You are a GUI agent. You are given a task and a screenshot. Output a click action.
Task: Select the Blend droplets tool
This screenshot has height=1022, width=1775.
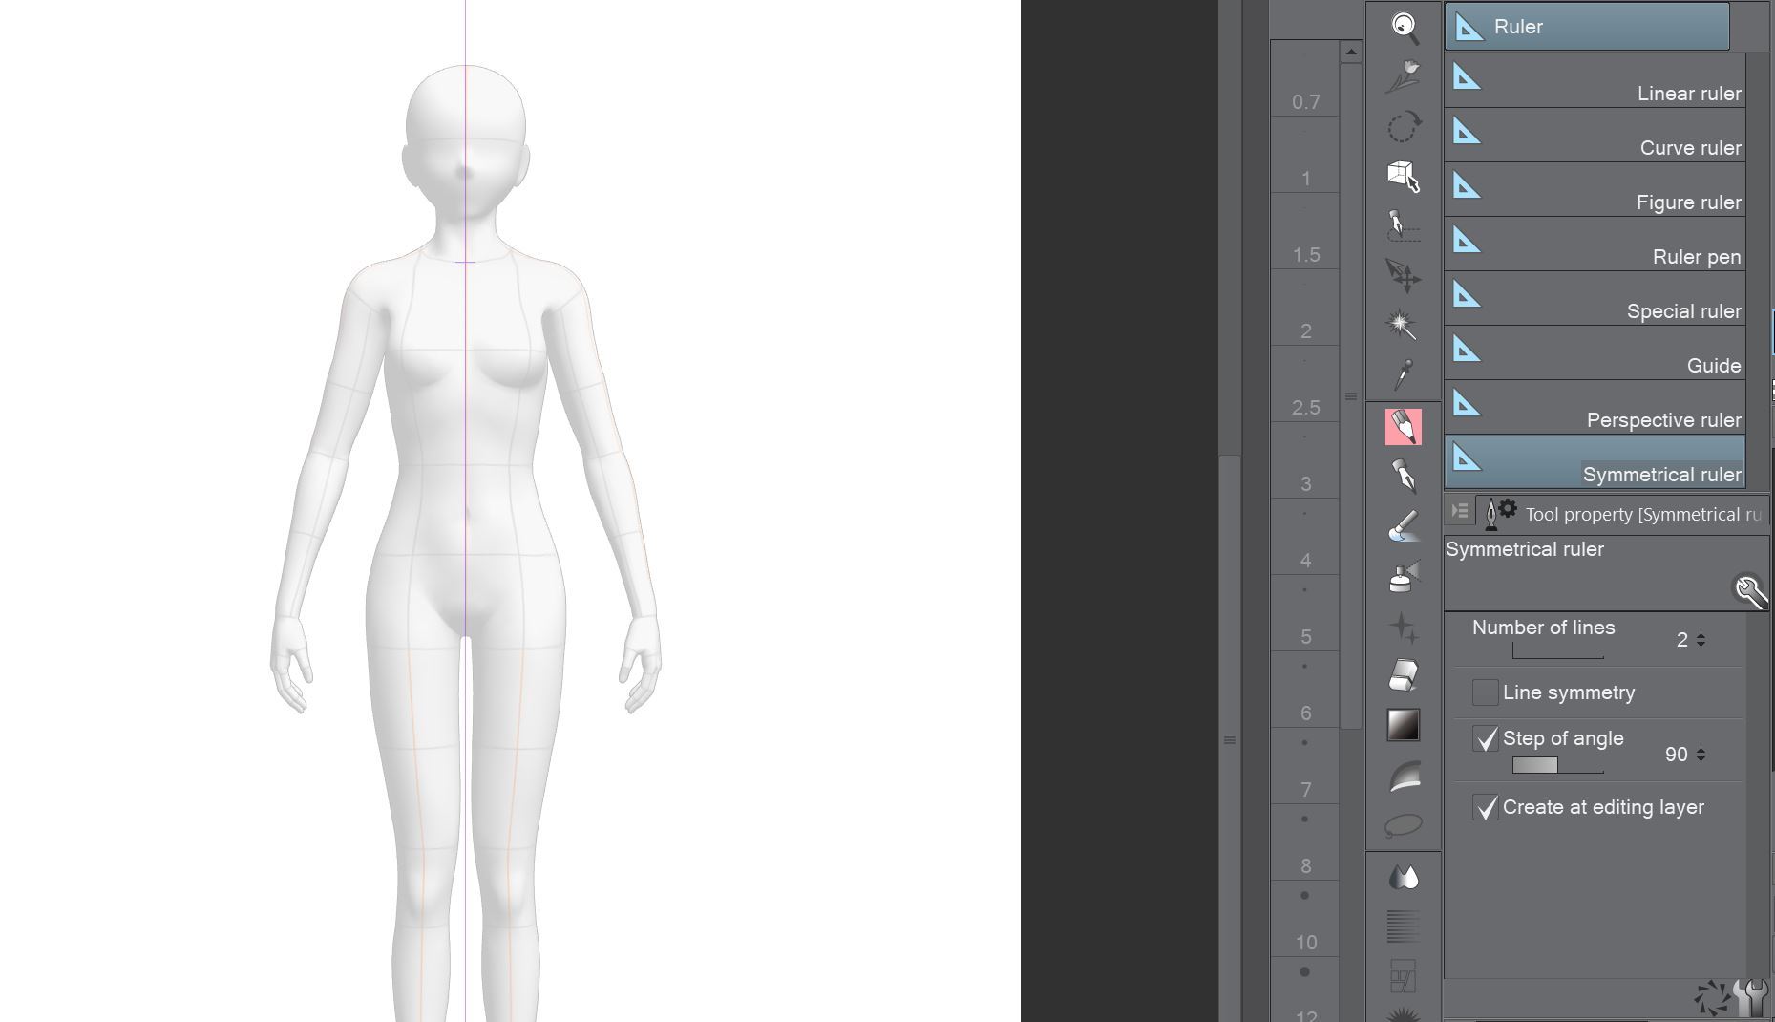tap(1404, 877)
